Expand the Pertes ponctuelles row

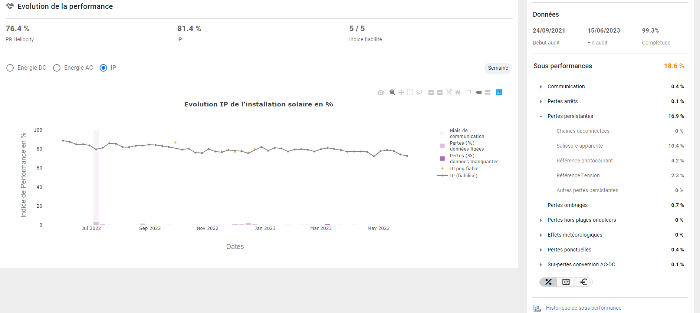point(541,250)
